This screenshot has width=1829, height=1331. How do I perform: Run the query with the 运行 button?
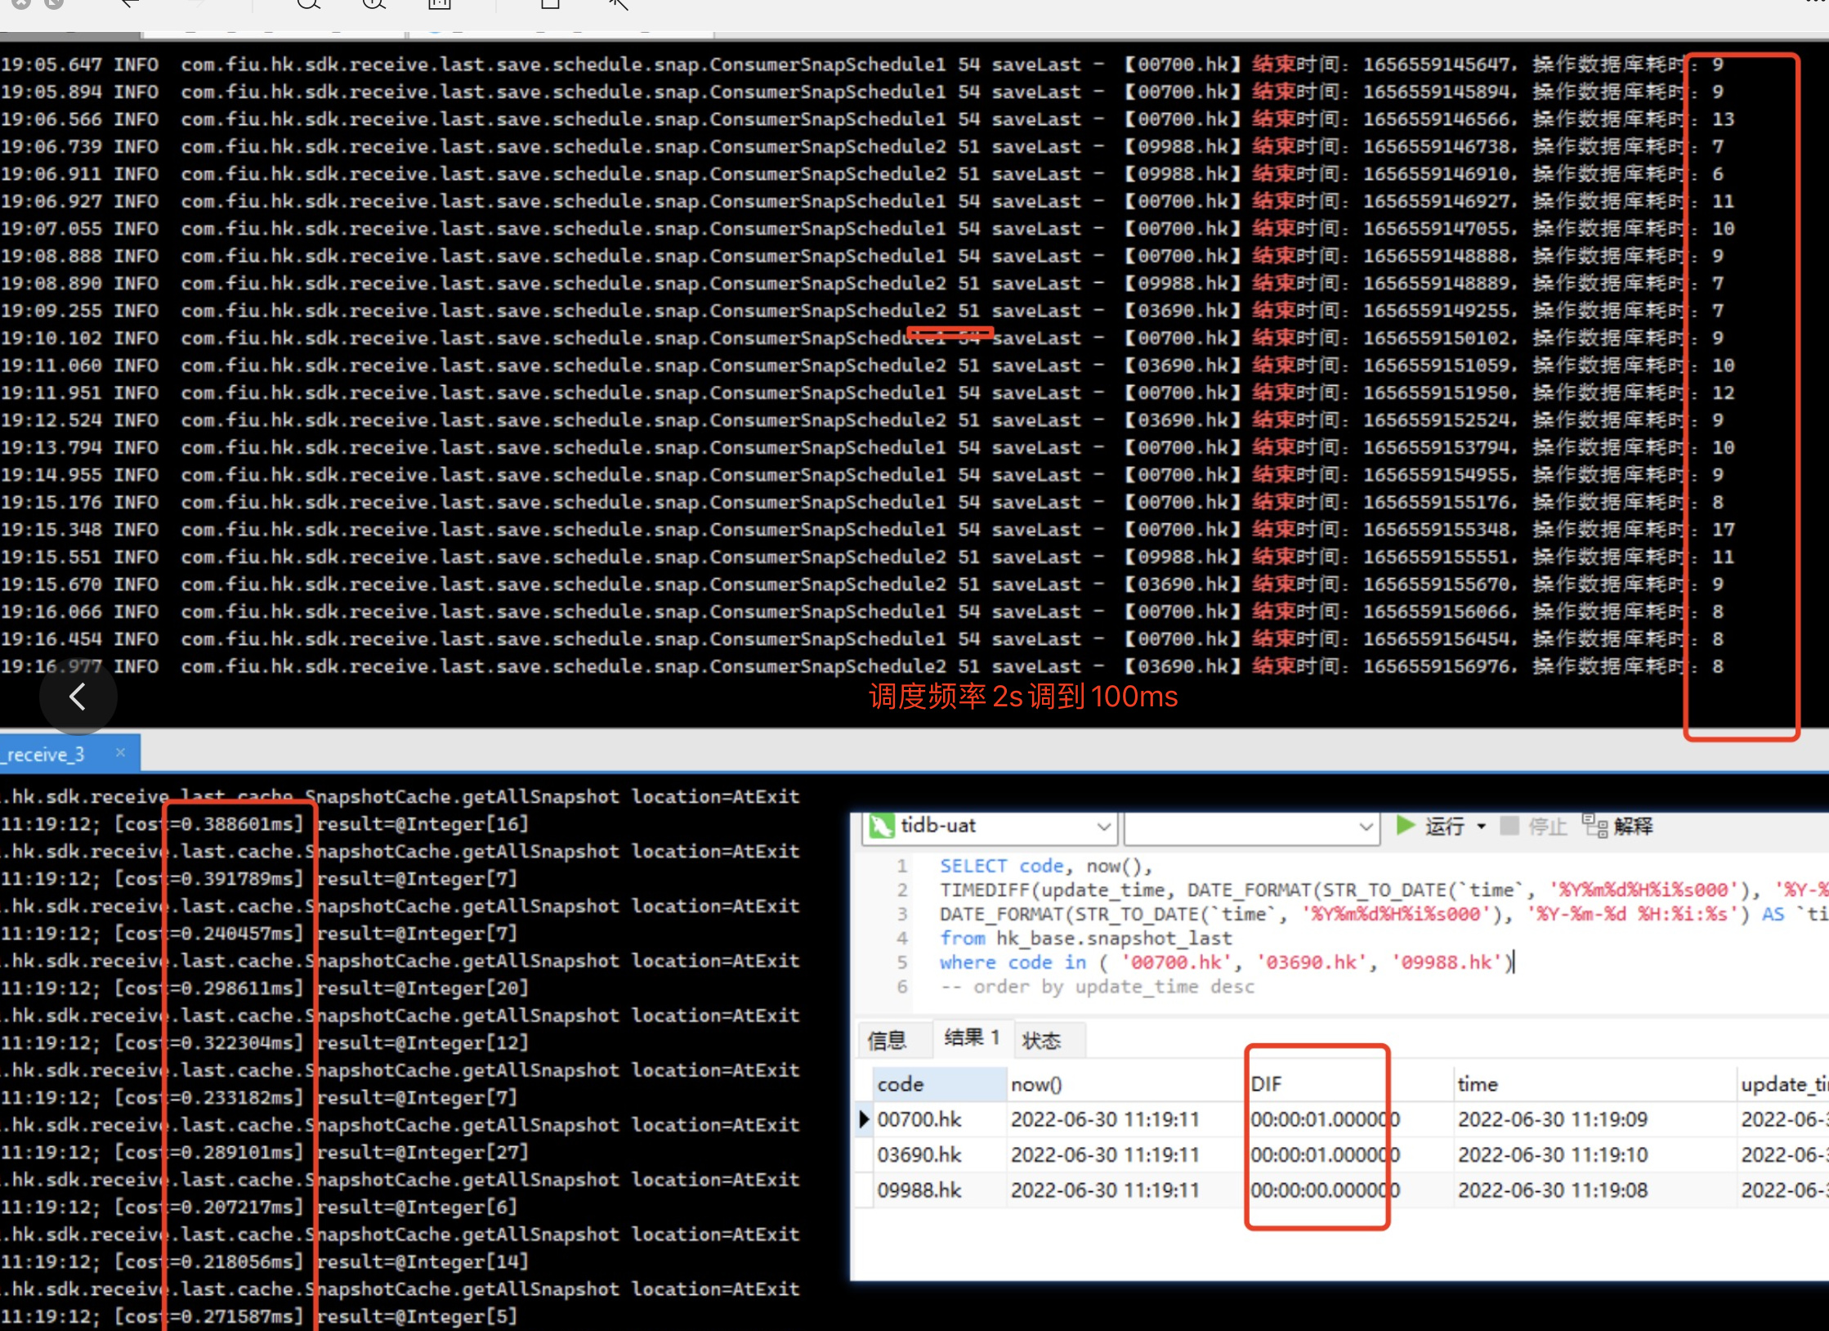click(x=1432, y=826)
